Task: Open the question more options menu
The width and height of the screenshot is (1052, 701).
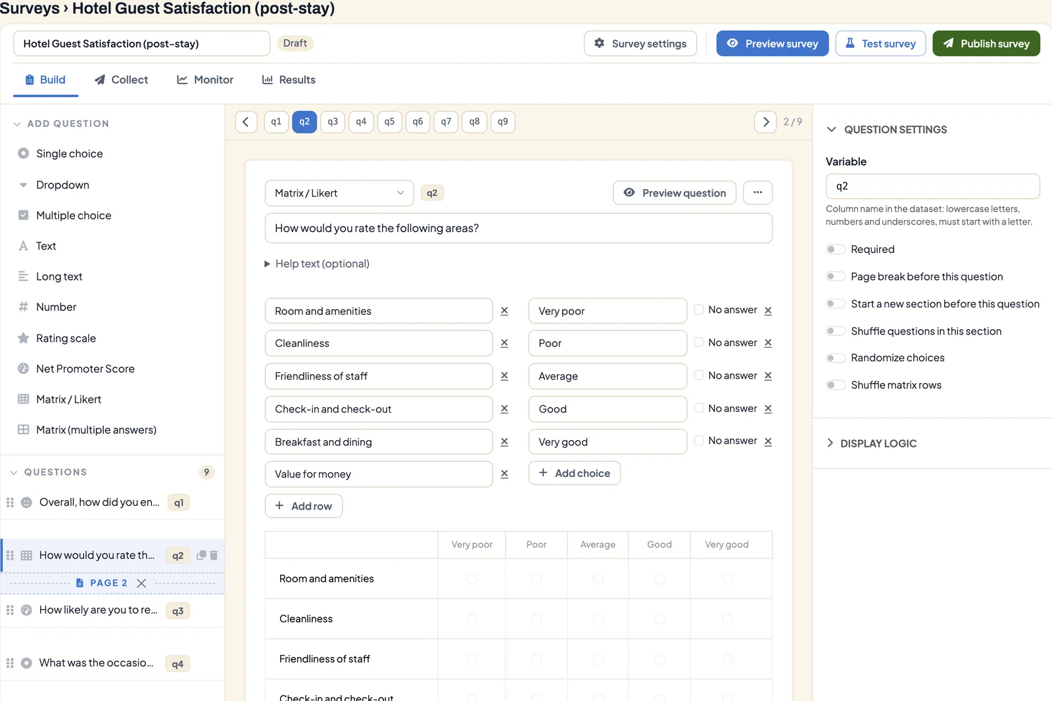Action: 757,192
